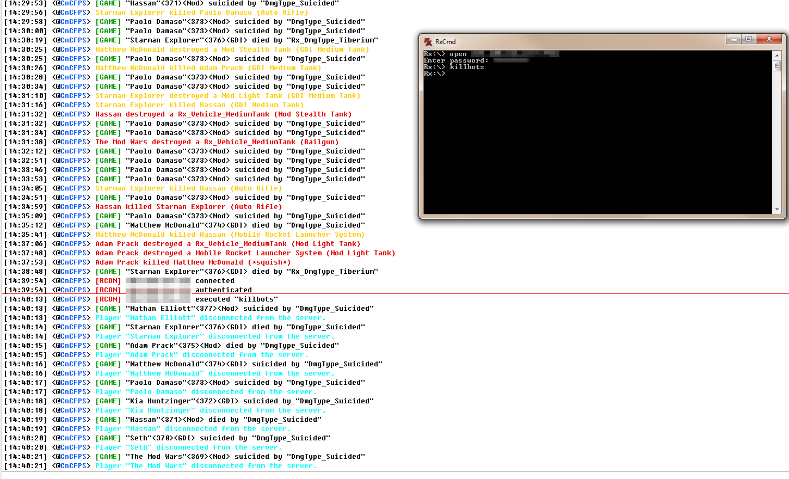Click the [14:40:21] timestamp on the last line
Image resolution: width=789 pixels, height=479 pixels.
(x=26, y=466)
